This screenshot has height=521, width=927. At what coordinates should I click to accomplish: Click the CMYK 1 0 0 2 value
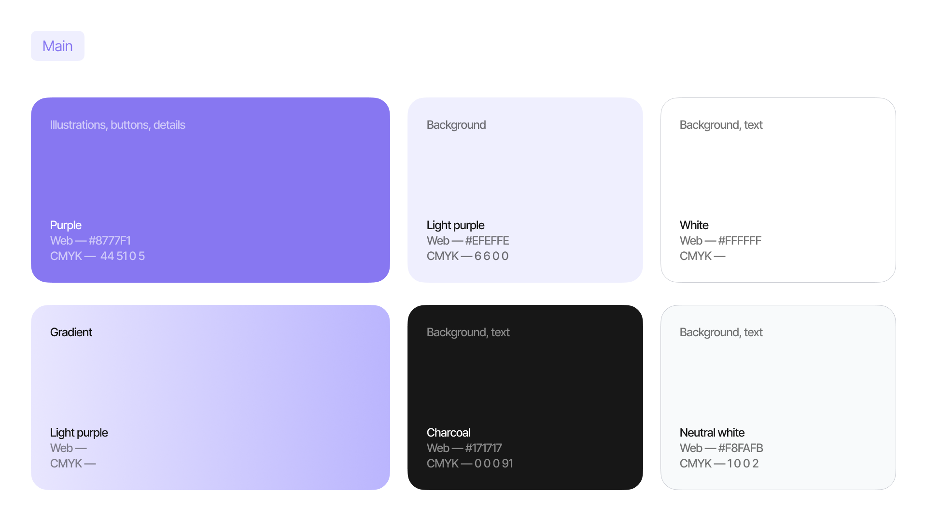pos(743,464)
